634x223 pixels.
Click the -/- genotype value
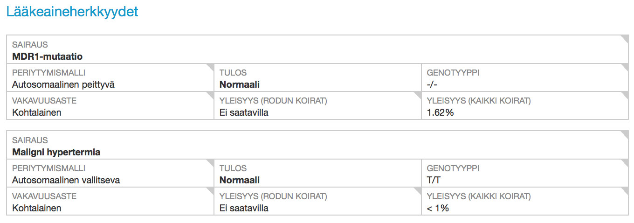[432, 84]
